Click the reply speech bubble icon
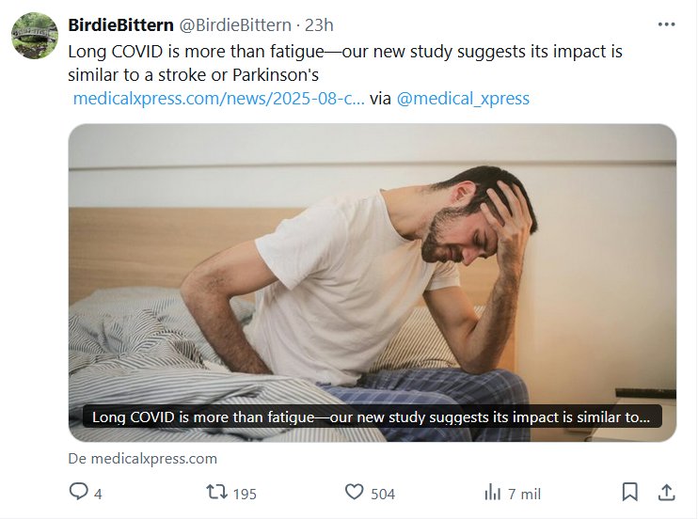This screenshot has height=519, width=698. tap(79, 492)
